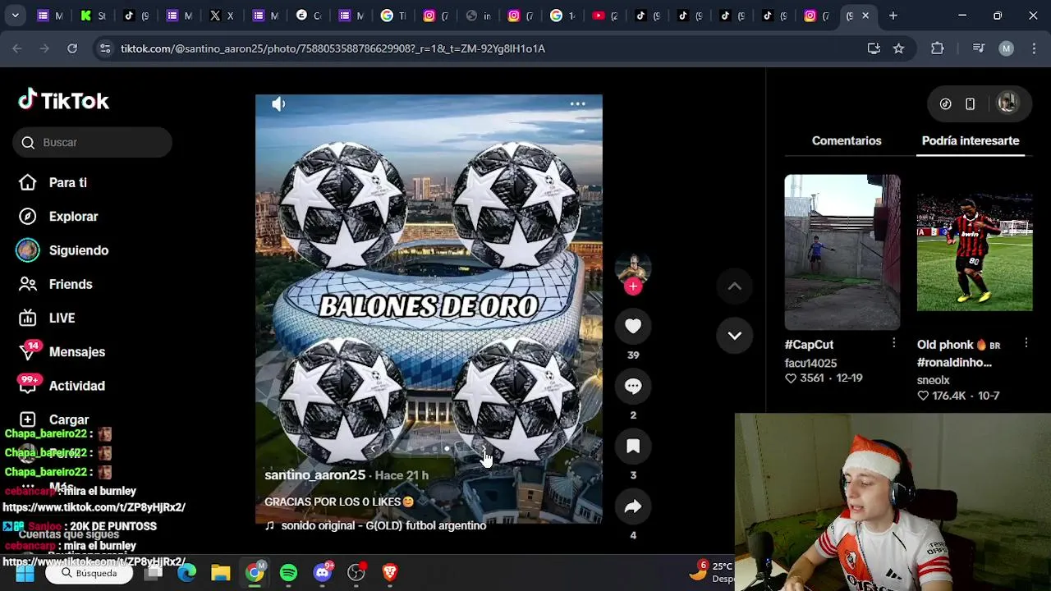
Task: Switch to the Kick browser tab
Action: pyautogui.click(x=92, y=16)
